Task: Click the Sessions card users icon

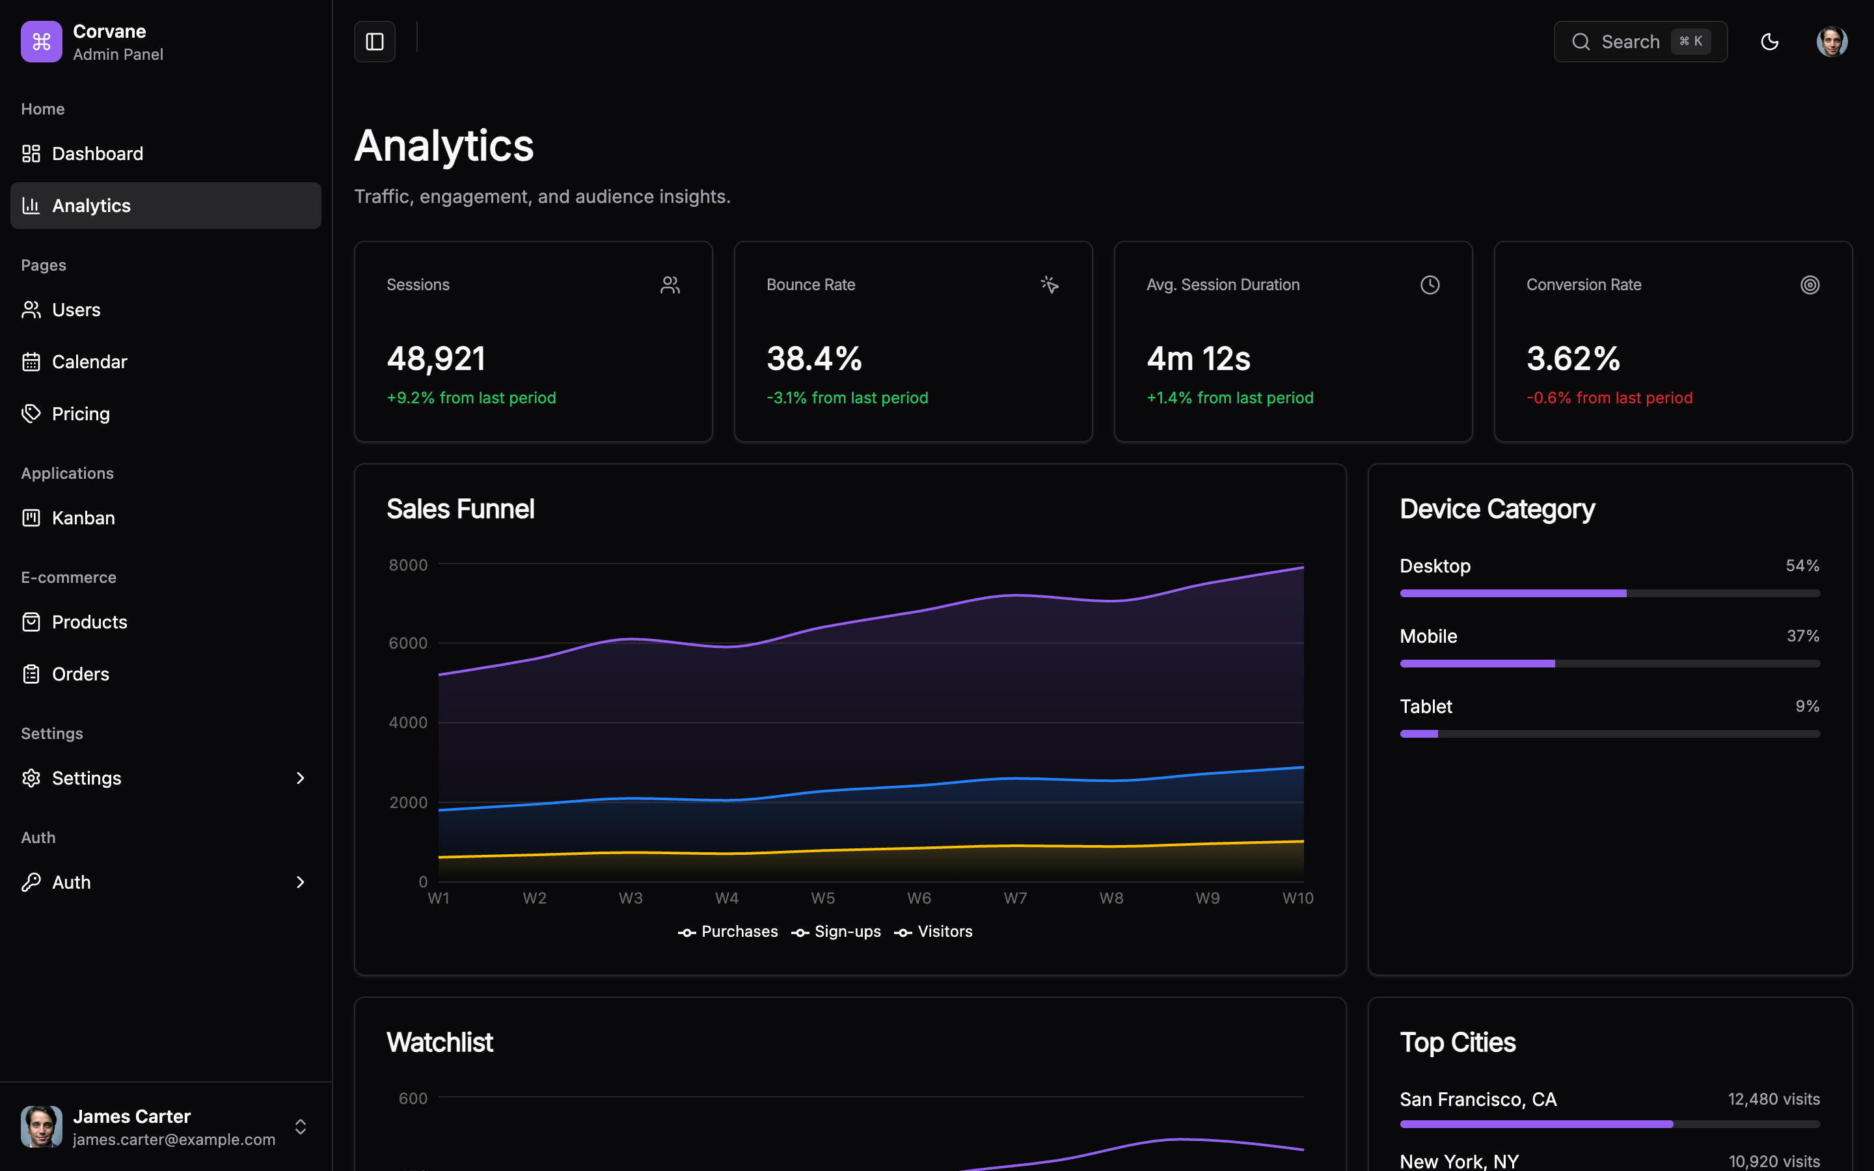Action: click(670, 285)
